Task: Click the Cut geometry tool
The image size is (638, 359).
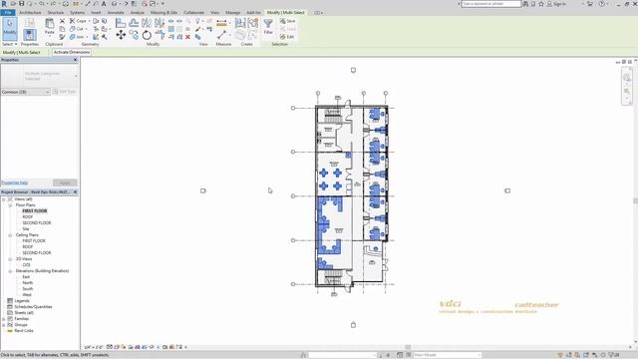Action: click(x=77, y=29)
